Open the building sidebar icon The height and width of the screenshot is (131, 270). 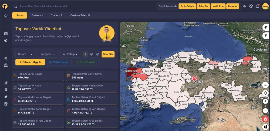[6, 65]
